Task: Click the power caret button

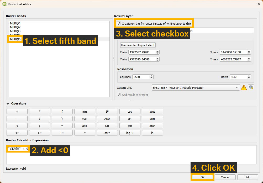Action: (85, 133)
